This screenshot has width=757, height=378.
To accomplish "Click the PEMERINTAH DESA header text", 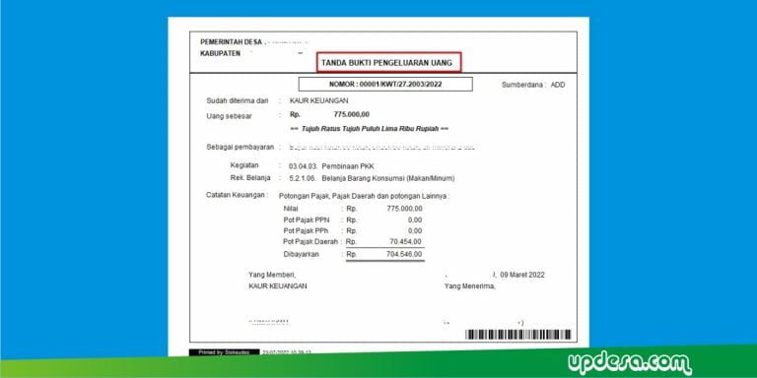I will [232, 42].
